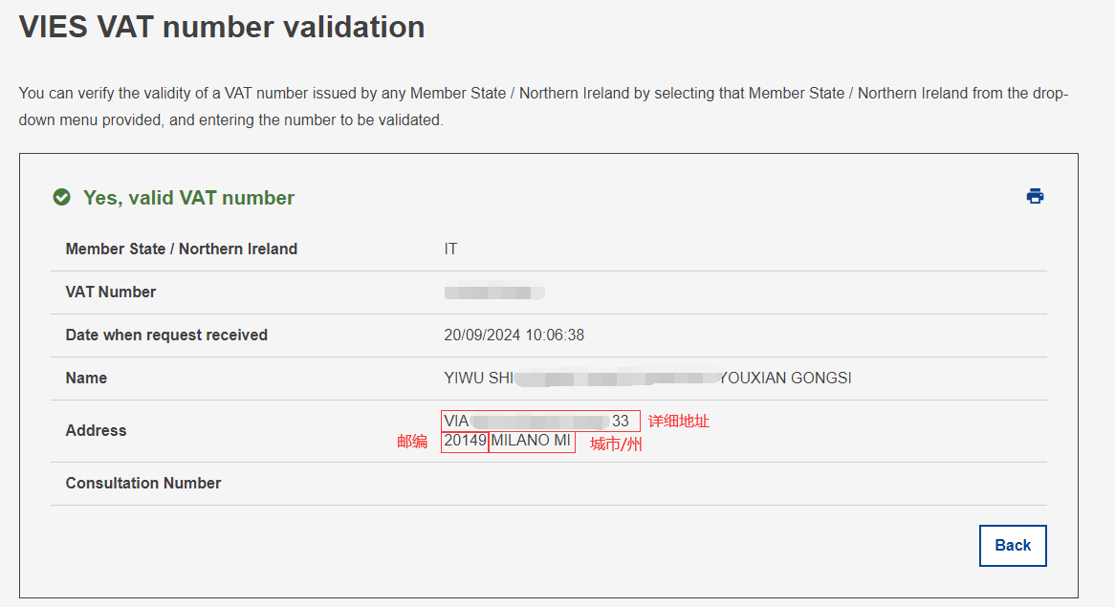Select the 'IT' member state value
The height and width of the screenshot is (607, 1115).
[x=450, y=249]
